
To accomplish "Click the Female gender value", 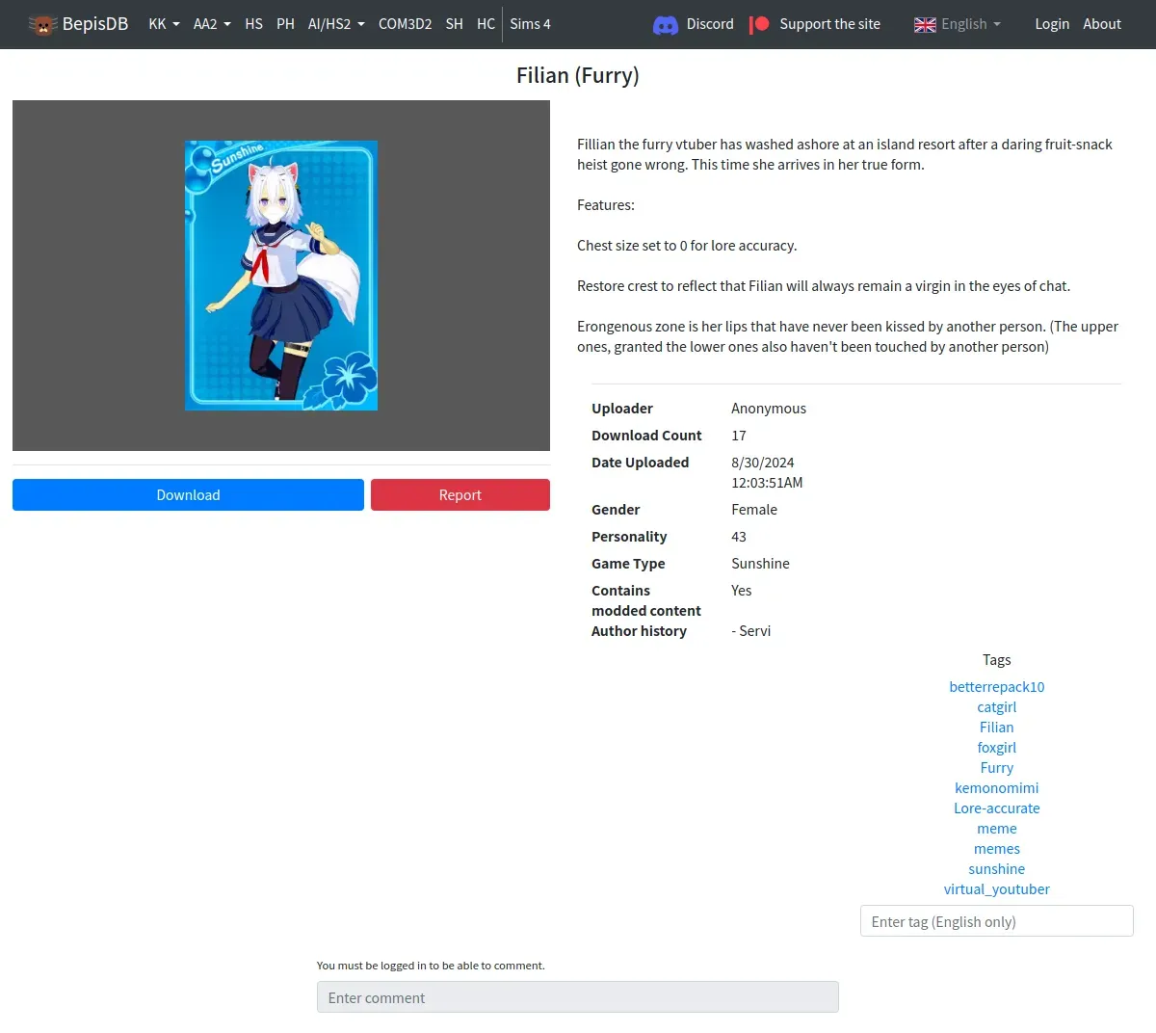I will pos(754,510).
